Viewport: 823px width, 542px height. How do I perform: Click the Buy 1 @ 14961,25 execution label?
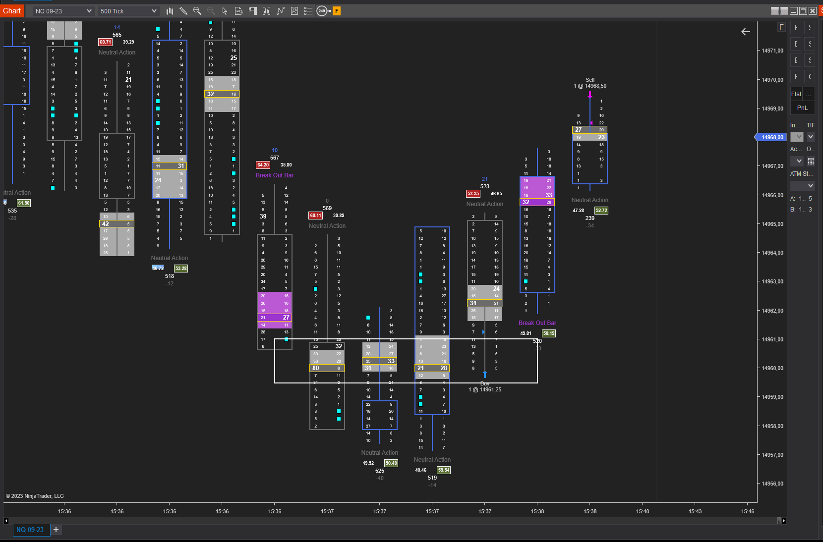point(485,387)
